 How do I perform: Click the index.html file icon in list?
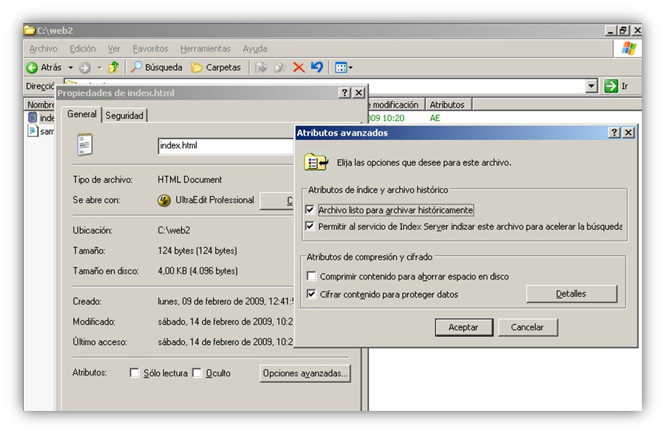click(33, 118)
